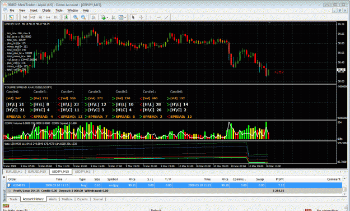This screenshot has height=211, width=350.
Task: Switch chart to D1 timeframe
Action: click(x=56, y=17)
